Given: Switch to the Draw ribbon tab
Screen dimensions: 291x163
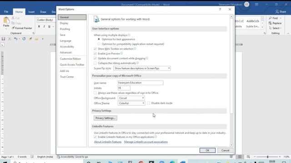Looking at the screenshot, I should click(43, 12).
